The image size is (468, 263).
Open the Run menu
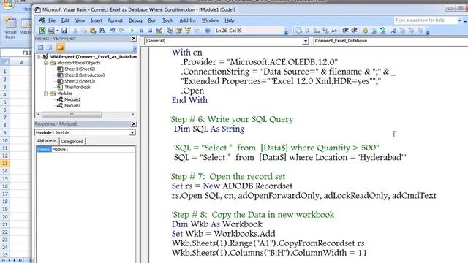point(152,20)
